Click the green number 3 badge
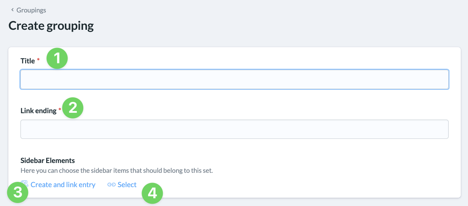 coord(18,193)
